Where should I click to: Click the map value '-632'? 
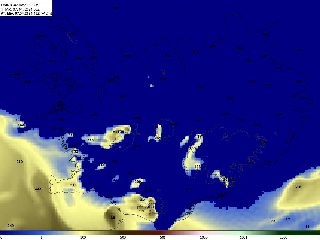click(x=53, y=61)
